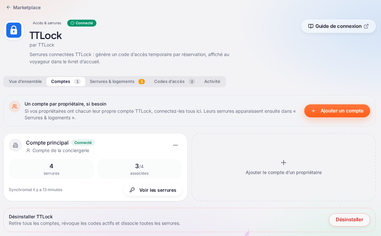Open the Codes d'accès tab
381x236 pixels.
[x=174, y=82]
